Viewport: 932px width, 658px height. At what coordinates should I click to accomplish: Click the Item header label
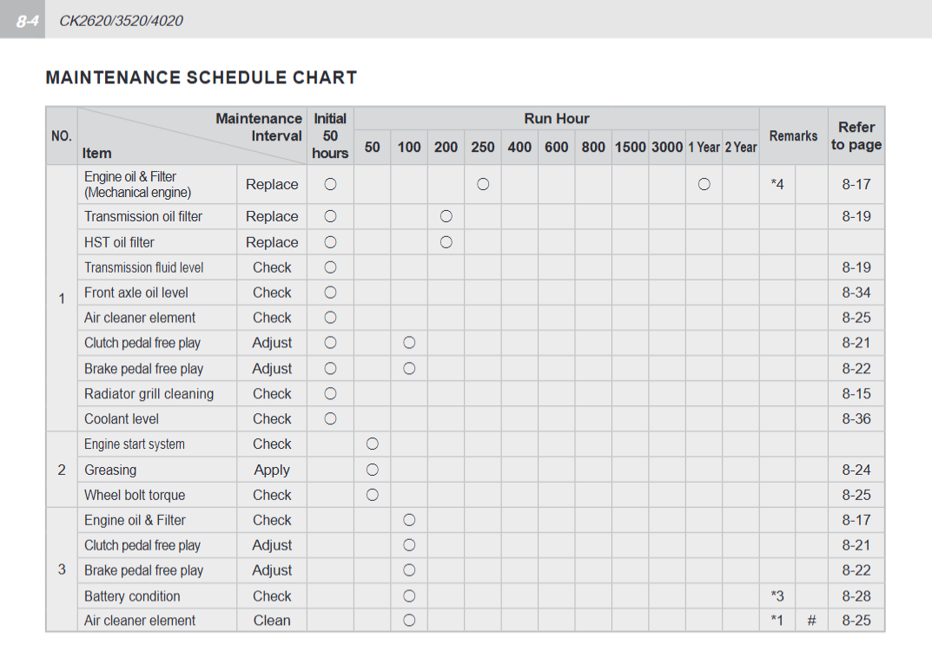click(97, 154)
